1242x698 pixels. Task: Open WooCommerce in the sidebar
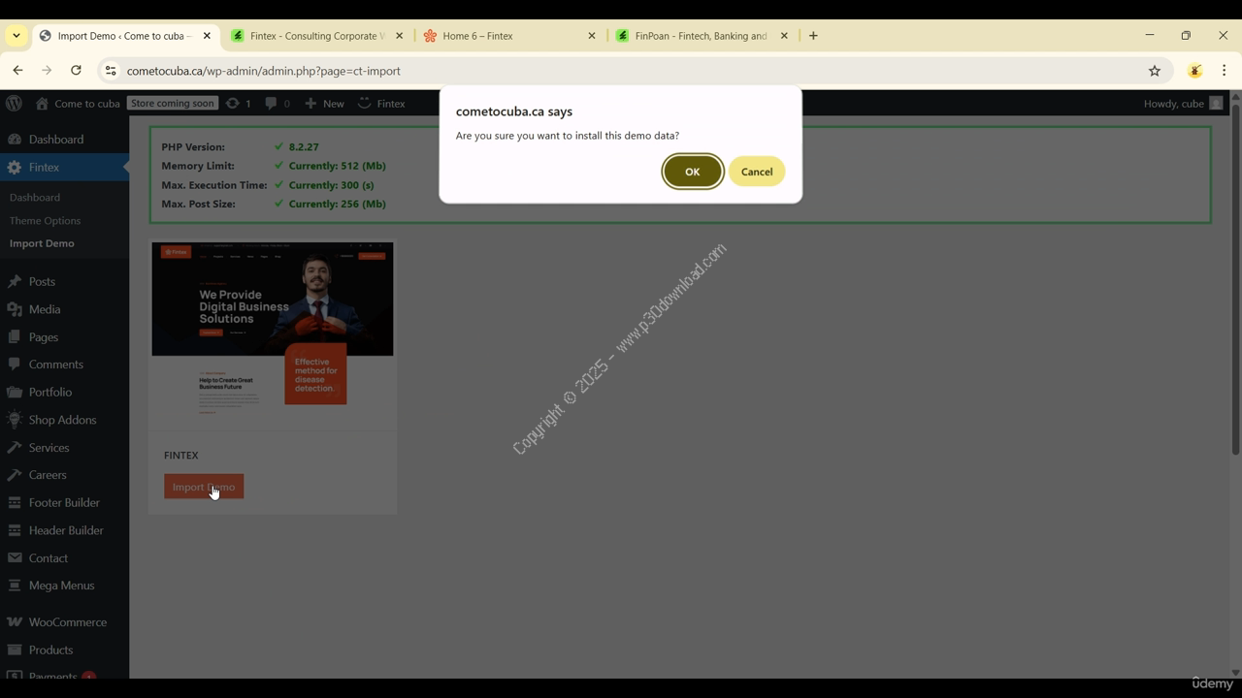coord(64,622)
